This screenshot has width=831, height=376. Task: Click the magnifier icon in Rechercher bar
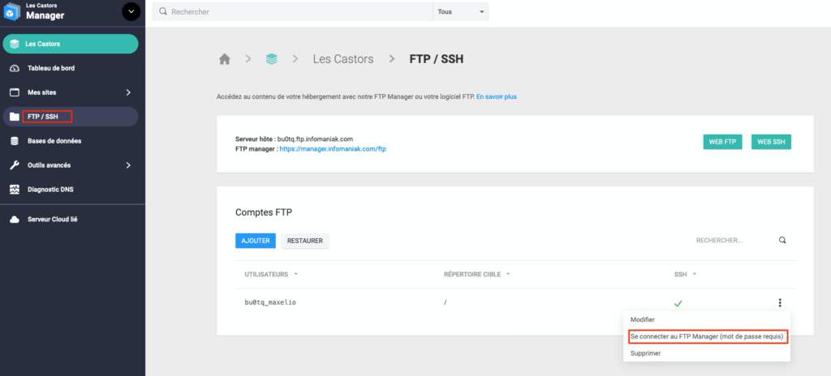(x=163, y=11)
